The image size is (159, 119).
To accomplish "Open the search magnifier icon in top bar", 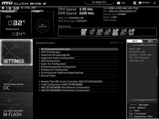I will (x=135, y=3).
